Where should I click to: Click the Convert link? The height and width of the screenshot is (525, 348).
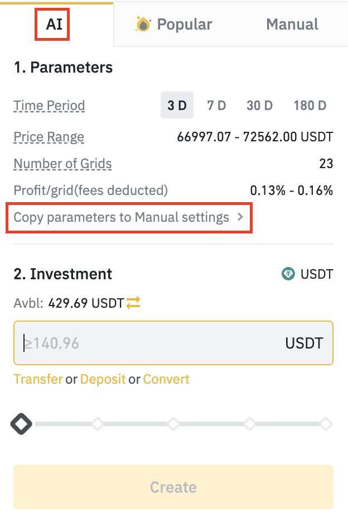point(166,379)
